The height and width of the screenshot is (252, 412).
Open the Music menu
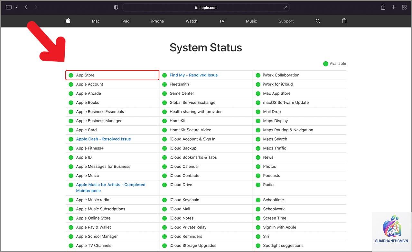tap(251, 21)
